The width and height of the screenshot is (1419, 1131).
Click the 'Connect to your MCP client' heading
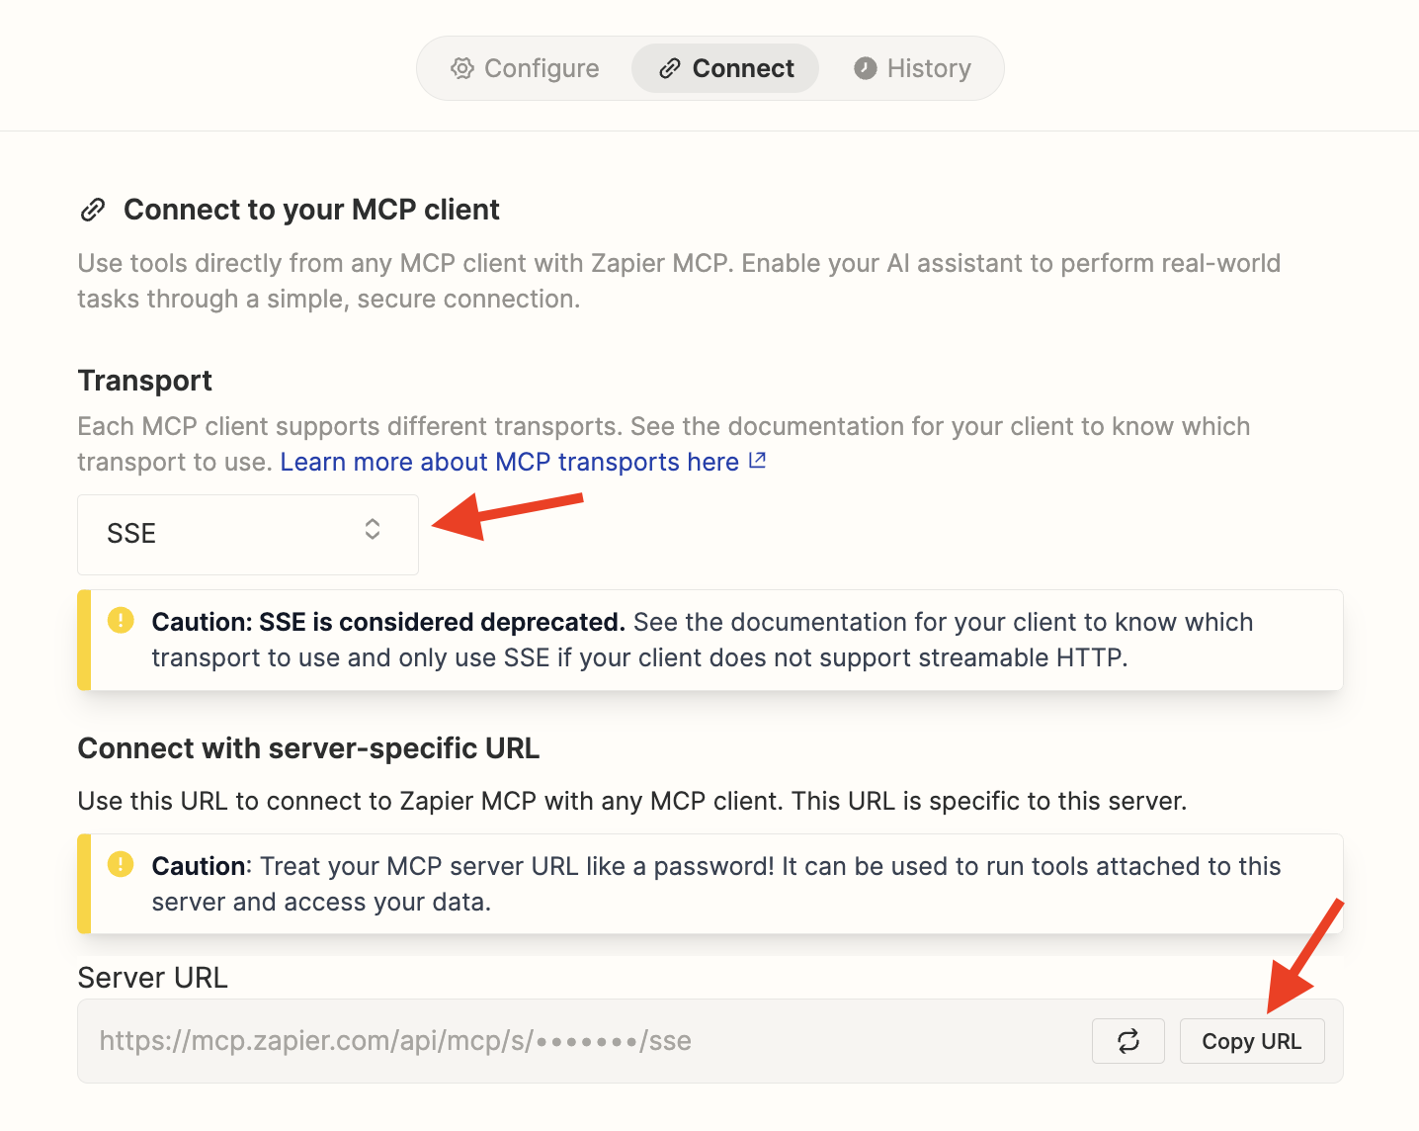click(311, 210)
